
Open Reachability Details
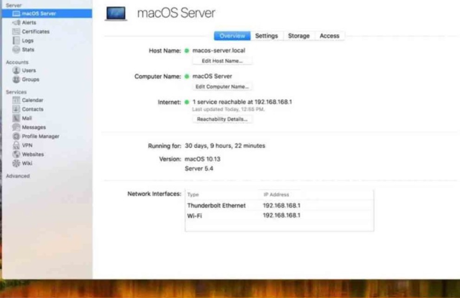(x=222, y=119)
